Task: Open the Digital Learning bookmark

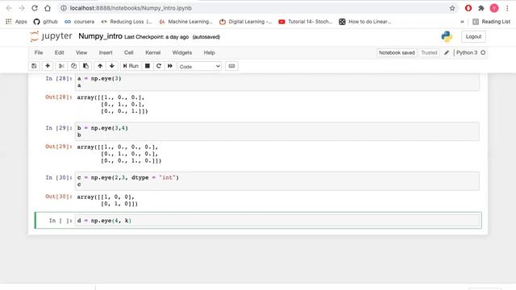Action: tap(245, 22)
